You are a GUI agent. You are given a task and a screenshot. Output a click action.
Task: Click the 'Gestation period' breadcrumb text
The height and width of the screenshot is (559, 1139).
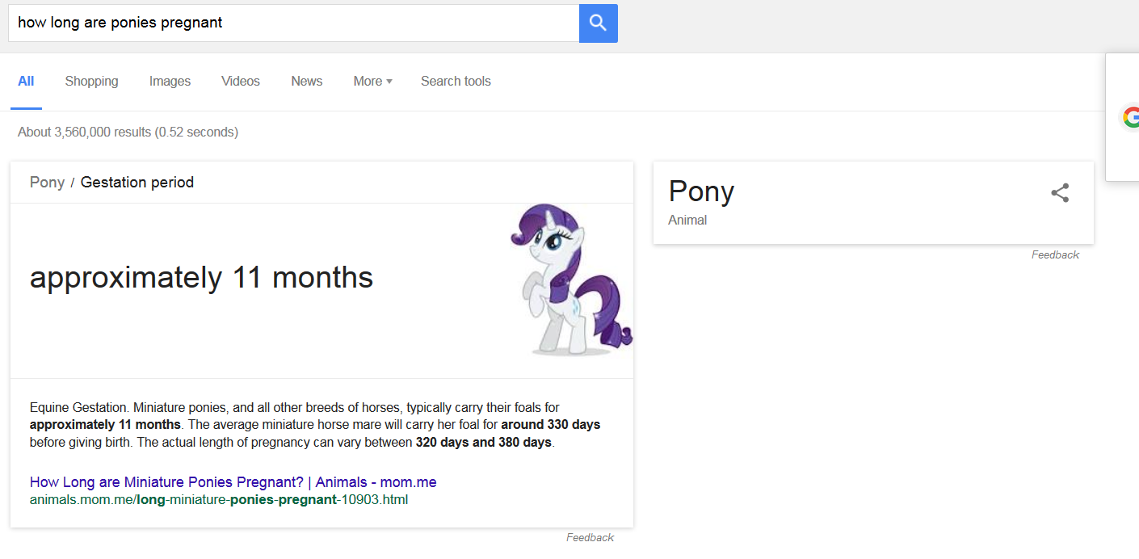[x=137, y=183]
